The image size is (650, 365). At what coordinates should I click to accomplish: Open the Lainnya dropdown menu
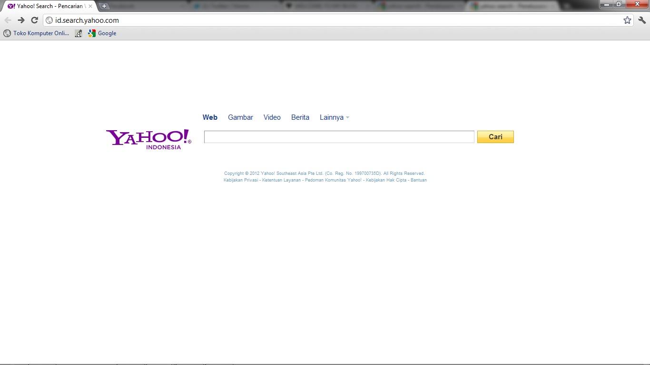pyautogui.click(x=331, y=117)
